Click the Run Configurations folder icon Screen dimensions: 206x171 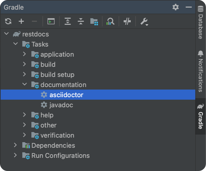pos(26,156)
